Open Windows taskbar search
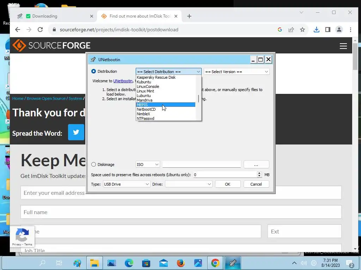Screen dimensions: 361x270 point(42,263)
